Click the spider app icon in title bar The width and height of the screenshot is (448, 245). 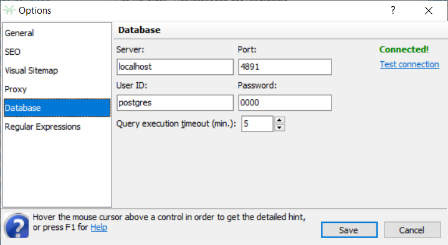(9, 11)
